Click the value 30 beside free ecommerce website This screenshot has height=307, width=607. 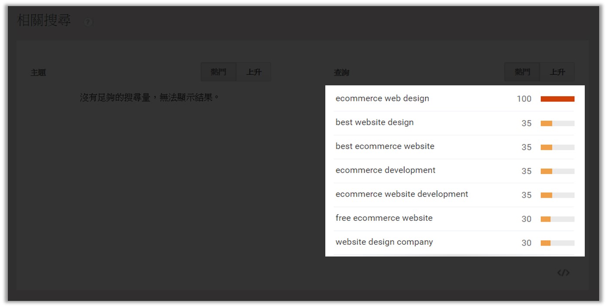click(x=526, y=219)
